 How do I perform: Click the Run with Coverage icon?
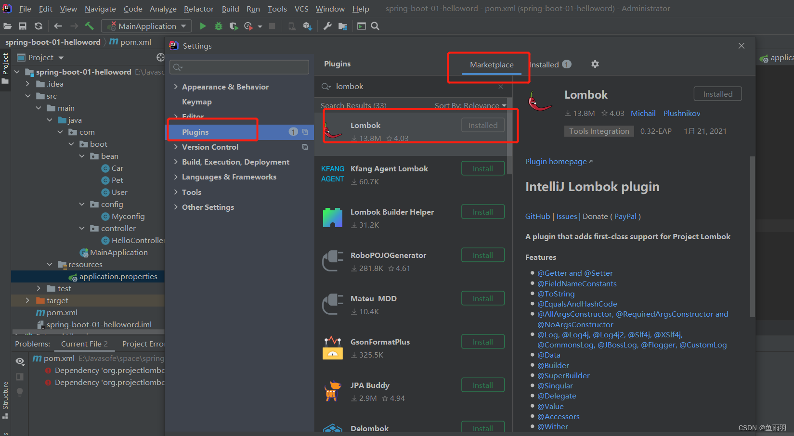234,26
